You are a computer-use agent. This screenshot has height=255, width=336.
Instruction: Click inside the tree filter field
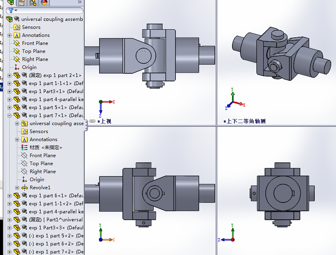tap(45, 10)
